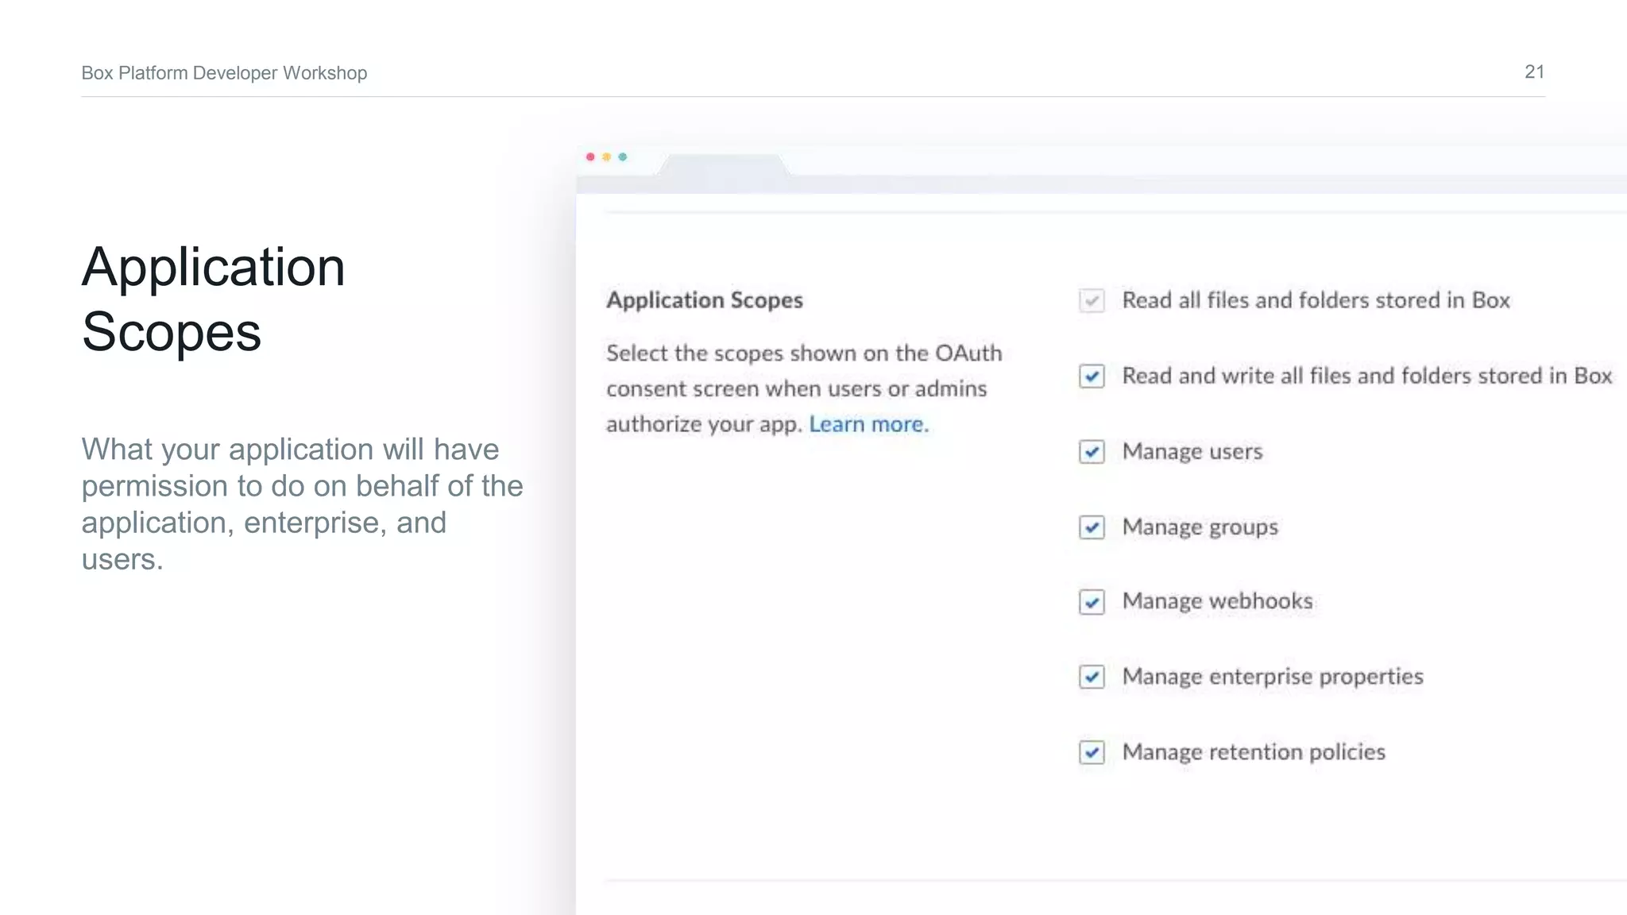The image size is (1627, 915).
Task: Click 'Select the scopes shown on the OAuth' description
Action: click(x=804, y=388)
